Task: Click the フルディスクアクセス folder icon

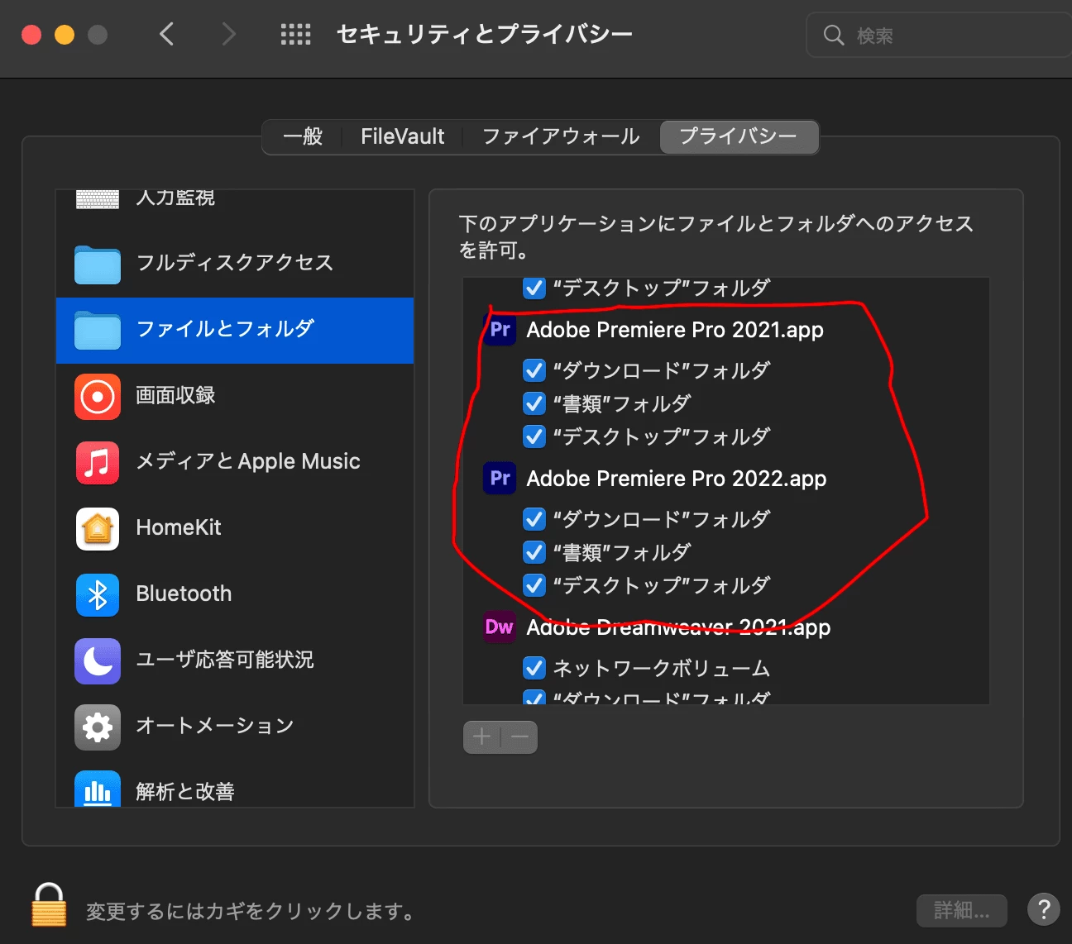Action: pyautogui.click(x=98, y=264)
